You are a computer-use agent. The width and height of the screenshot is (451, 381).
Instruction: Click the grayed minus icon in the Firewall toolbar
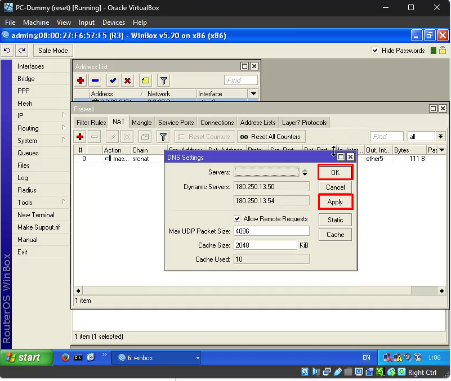[x=95, y=137]
